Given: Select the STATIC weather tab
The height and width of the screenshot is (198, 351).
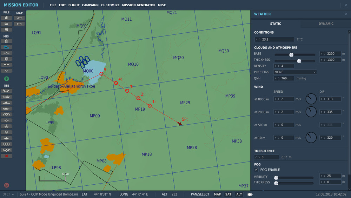Looking at the screenshot, I should (x=276, y=24).
